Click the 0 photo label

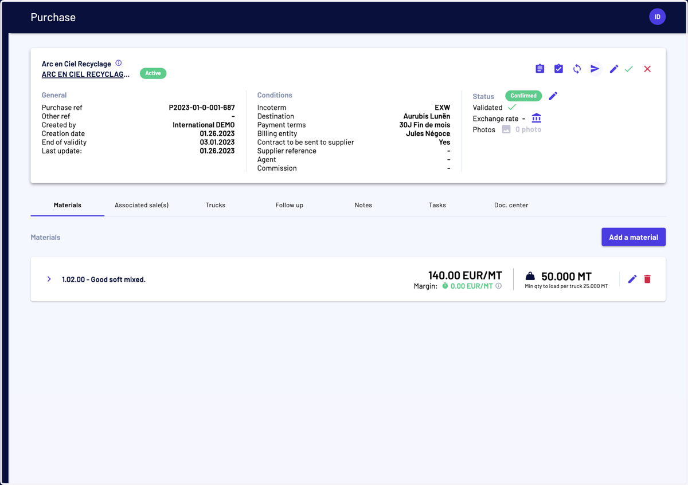pyautogui.click(x=528, y=129)
